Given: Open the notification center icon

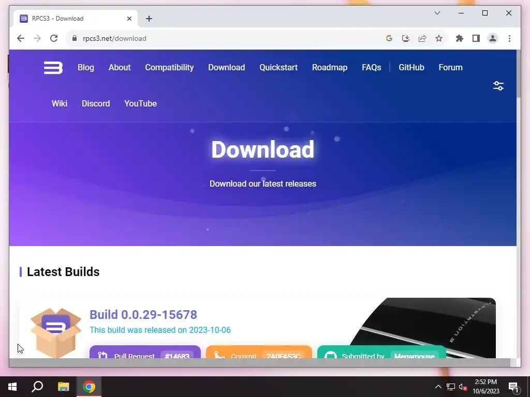Looking at the screenshot, I should 513,387.
